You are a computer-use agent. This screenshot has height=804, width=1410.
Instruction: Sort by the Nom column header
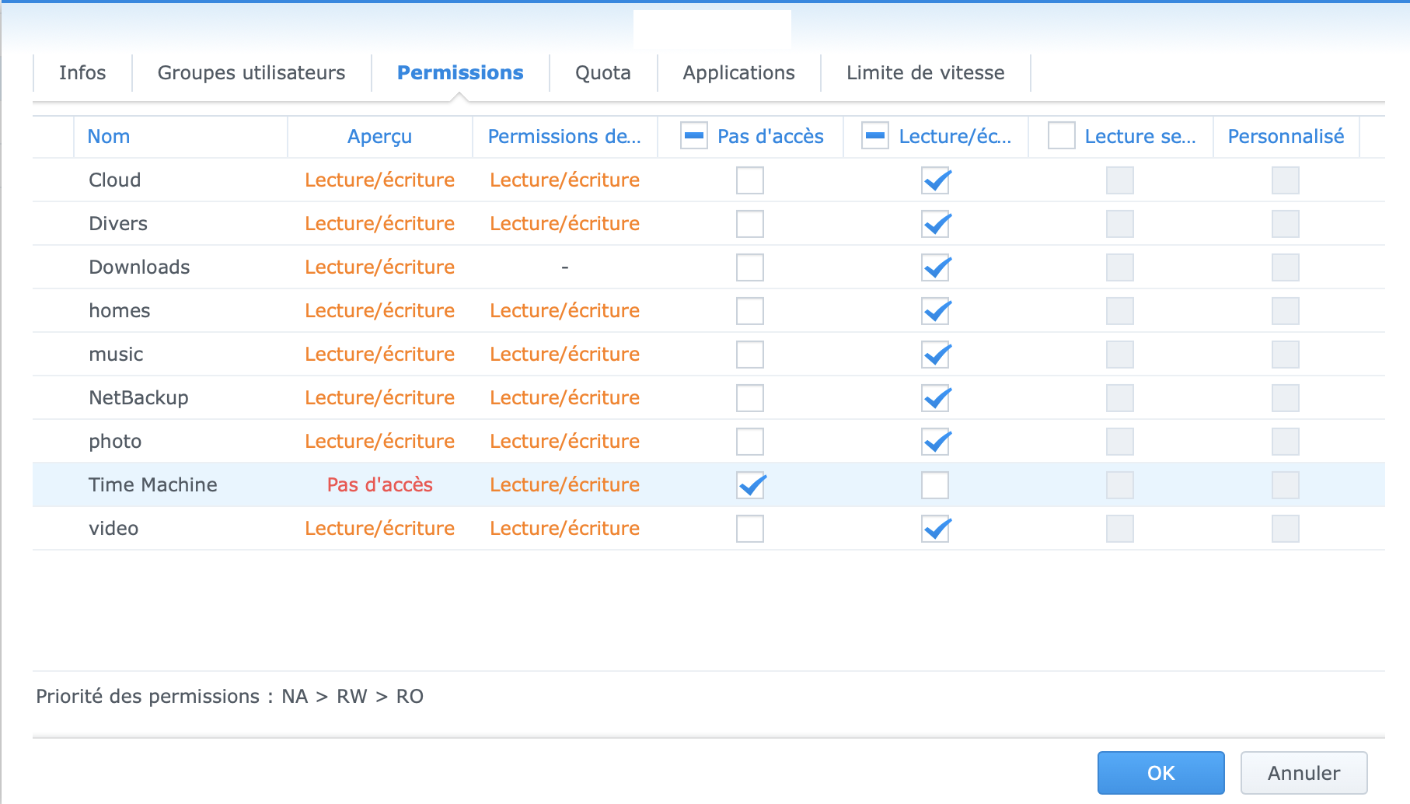click(x=109, y=137)
